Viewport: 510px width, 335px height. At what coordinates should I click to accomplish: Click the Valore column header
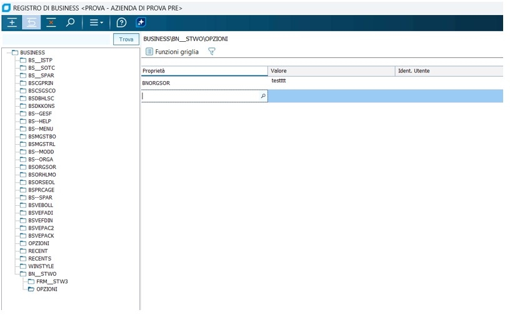(331, 71)
